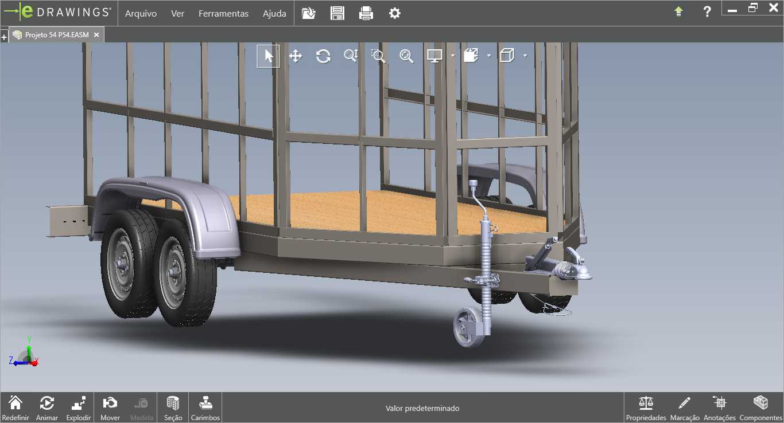Click the XYZ axis triad
784x423 pixels.
(24, 352)
